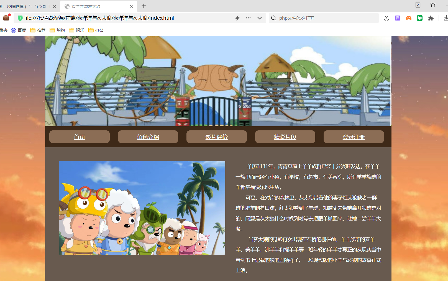Switch to the 喜洋洋与灰太狼 browser tab
The image size is (448, 281).
[98, 6]
